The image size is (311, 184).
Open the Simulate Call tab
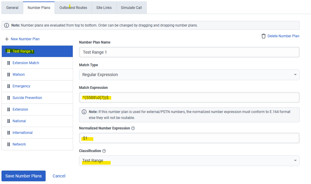click(x=131, y=8)
